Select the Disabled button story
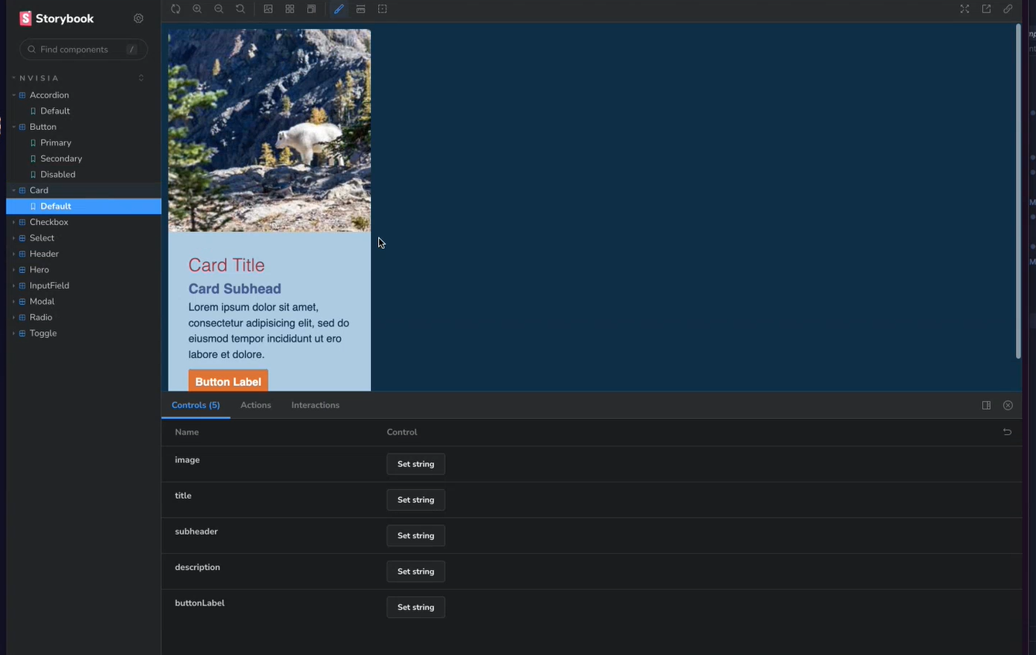1036x655 pixels. [x=58, y=174]
